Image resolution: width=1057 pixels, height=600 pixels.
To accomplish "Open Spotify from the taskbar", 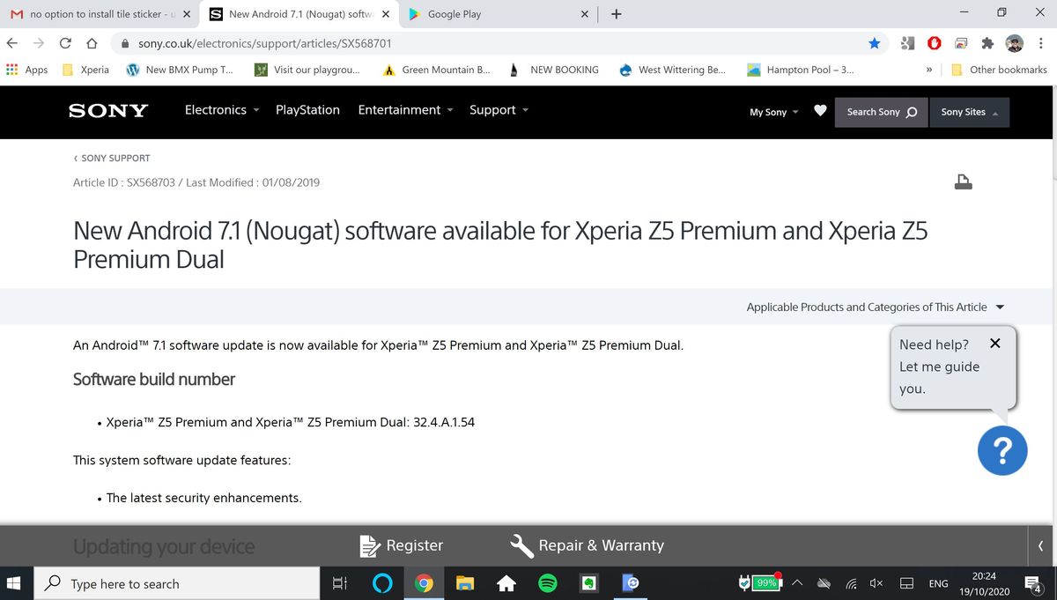I will click(547, 583).
